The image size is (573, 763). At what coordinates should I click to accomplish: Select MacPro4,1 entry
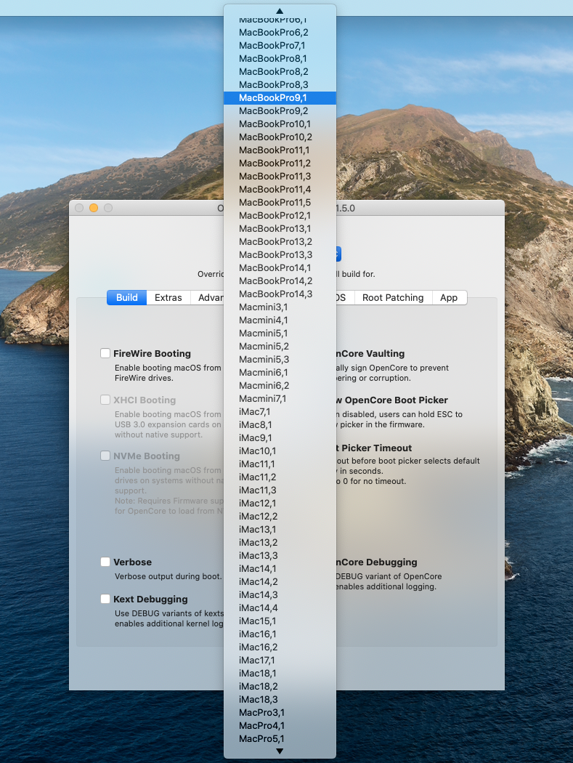[x=280, y=725]
